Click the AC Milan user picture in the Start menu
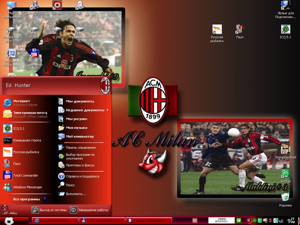 pyautogui.click(x=105, y=85)
